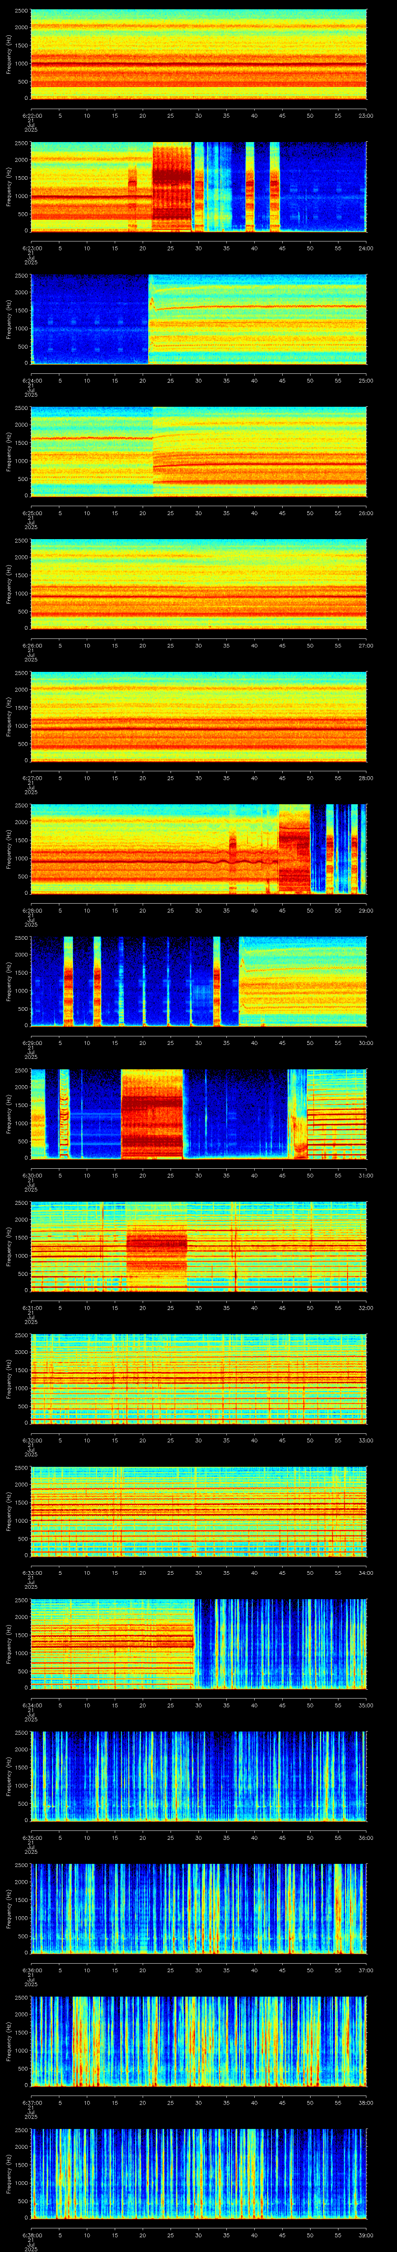This screenshot has width=397, height=2252.
Task: Click the 23:00 end time label
Action: pyautogui.click(x=366, y=115)
